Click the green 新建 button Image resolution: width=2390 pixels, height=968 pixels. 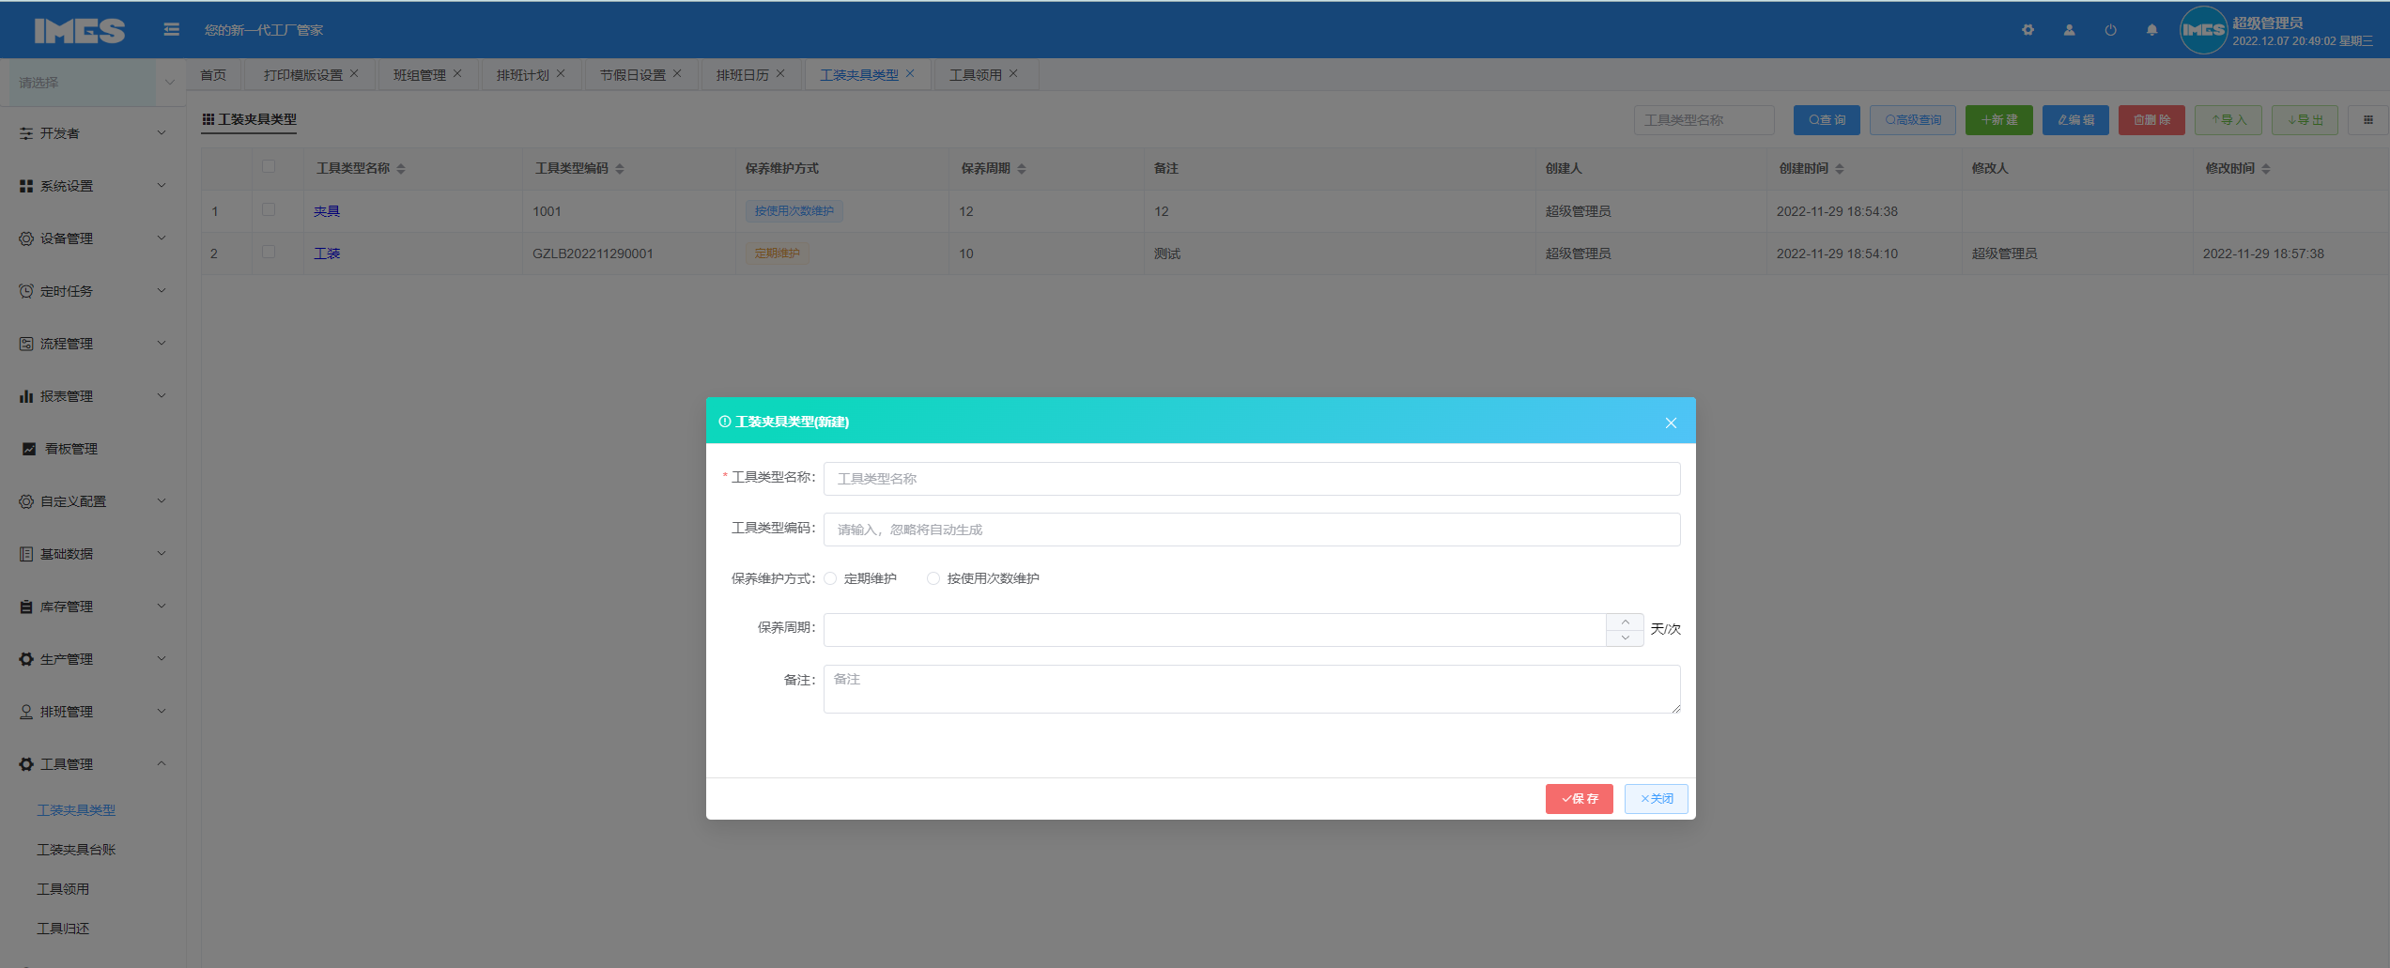click(1999, 120)
